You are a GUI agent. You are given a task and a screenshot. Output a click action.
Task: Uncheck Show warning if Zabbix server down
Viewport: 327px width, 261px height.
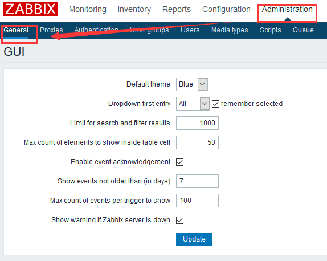tap(179, 220)
